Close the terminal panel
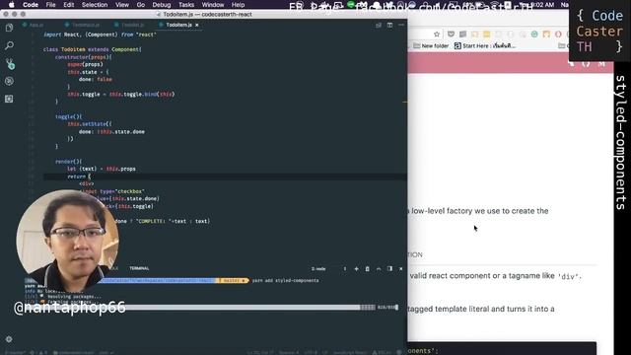 pyautogui.click(x=400, y=269)
